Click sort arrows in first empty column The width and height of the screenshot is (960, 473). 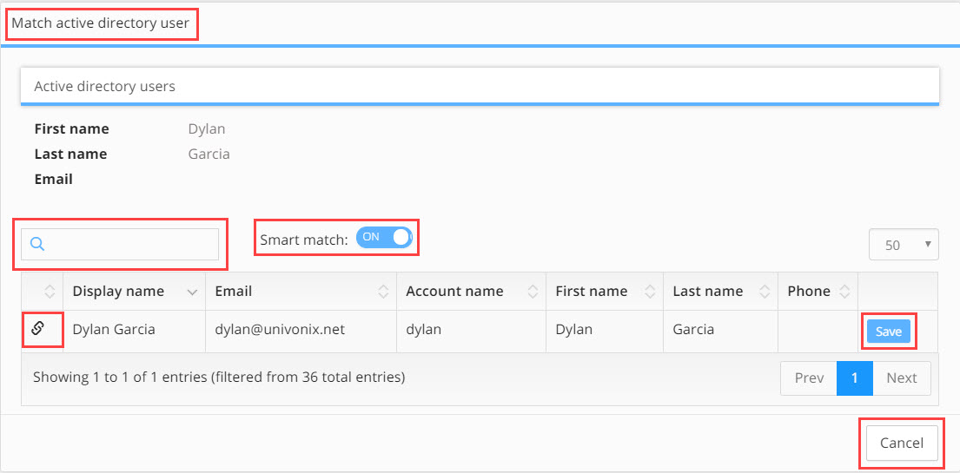50,292
